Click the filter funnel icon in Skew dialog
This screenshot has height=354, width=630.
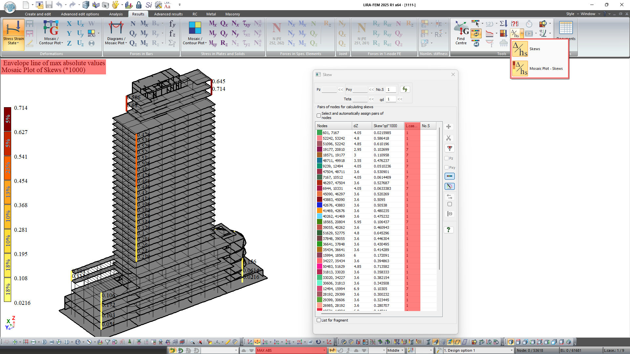click(449, 148)
